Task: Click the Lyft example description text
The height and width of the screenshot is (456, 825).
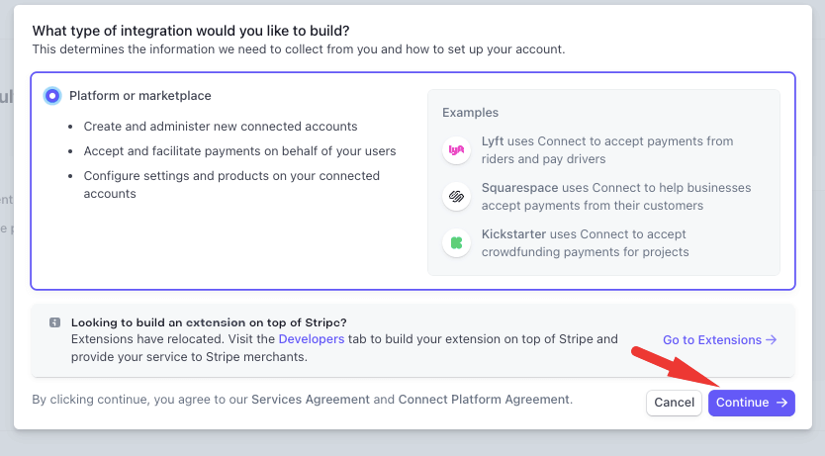Action: (x=606, y=150)
